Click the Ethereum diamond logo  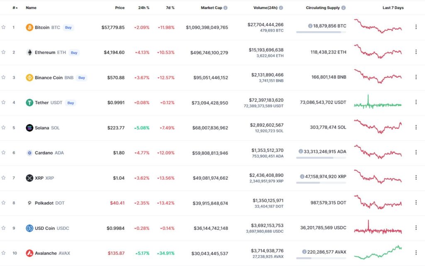point(29,52)
